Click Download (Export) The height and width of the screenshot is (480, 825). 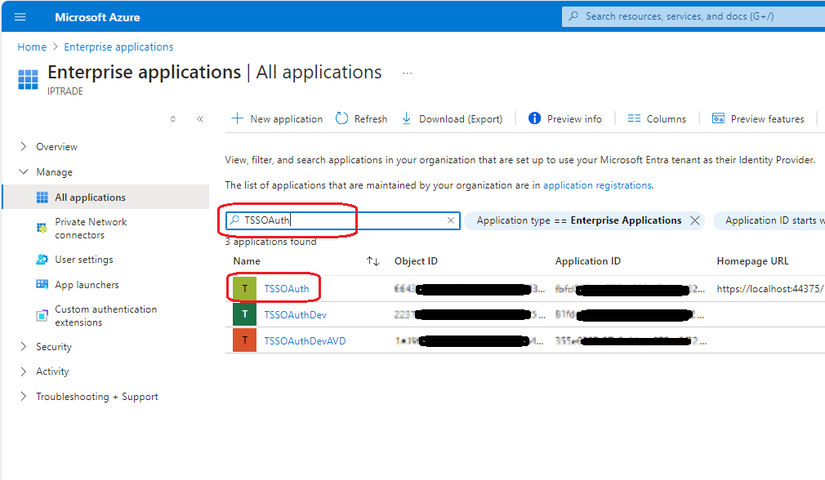pyautogui.click(x=452, y=119)
